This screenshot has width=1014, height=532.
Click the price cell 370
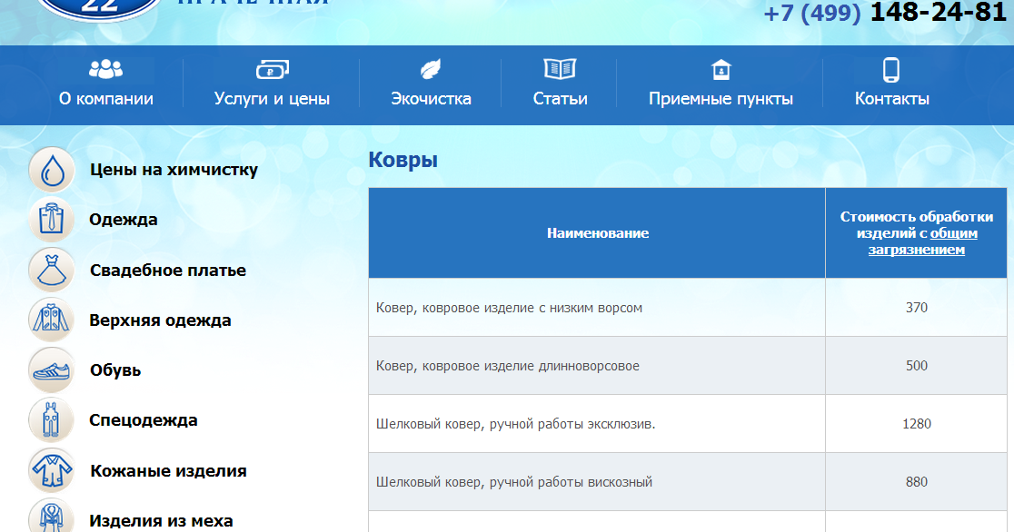coord(917,308)
